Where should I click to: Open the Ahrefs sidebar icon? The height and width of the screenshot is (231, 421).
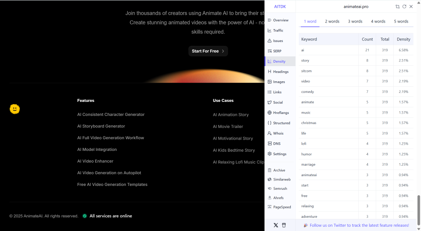tap(269, 198)
